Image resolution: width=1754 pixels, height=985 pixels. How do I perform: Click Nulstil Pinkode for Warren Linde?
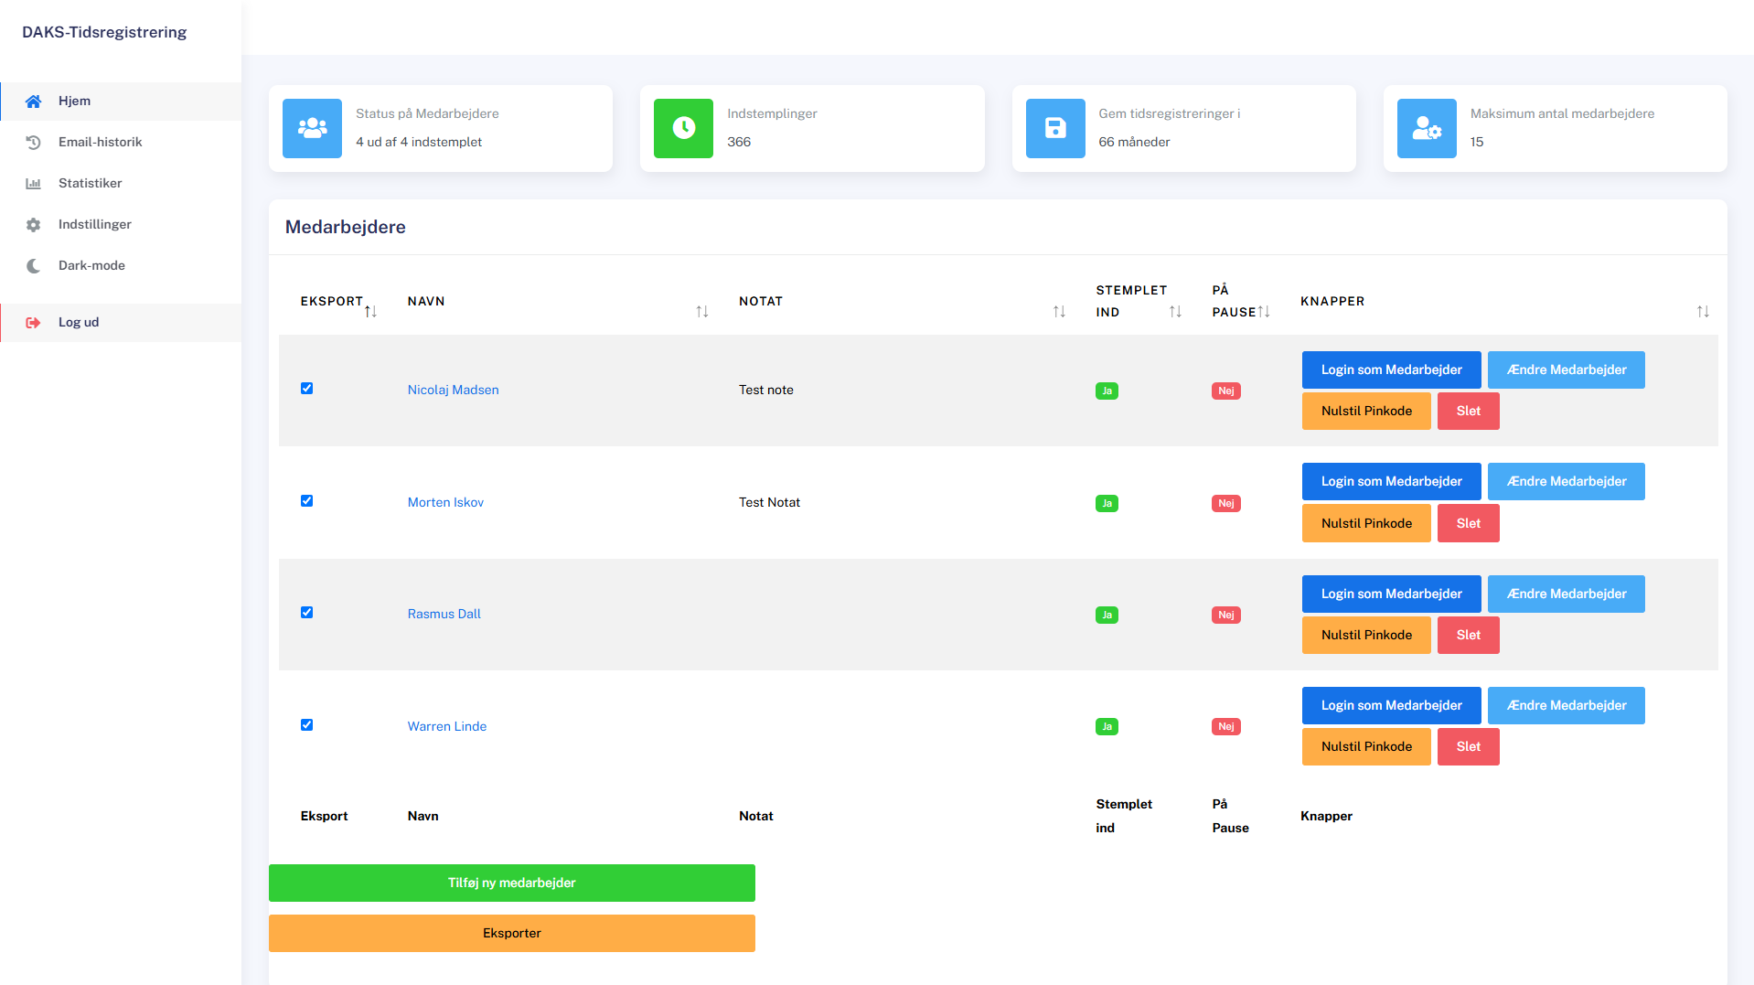click(x=1366, y=747)
